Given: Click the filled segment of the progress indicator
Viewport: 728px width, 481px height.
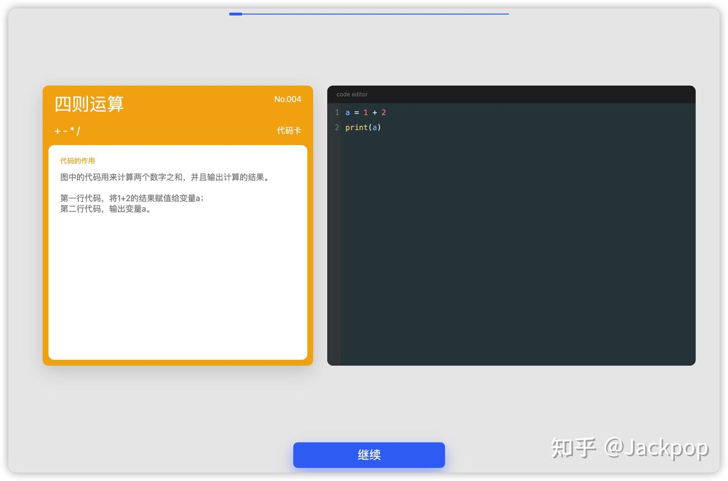Looking at the screenshot, I should (x=235, y=14).
